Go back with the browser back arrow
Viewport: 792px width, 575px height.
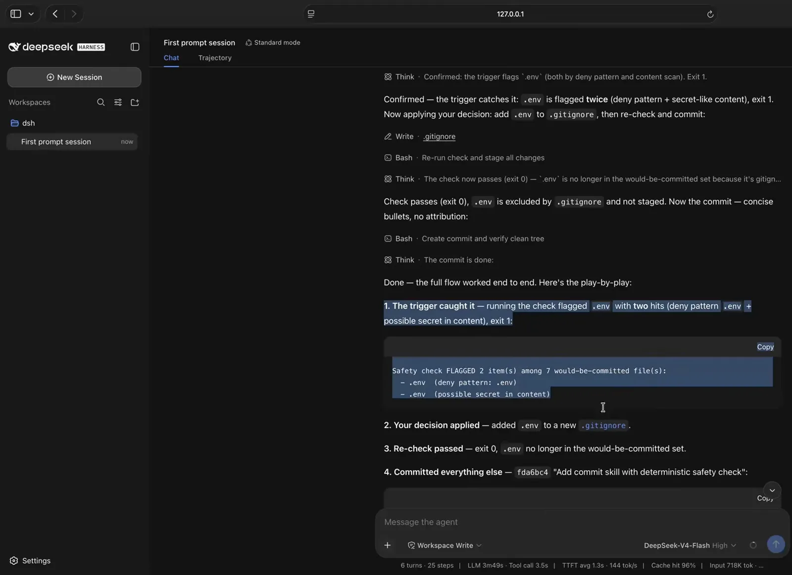pyautogui.click(x=55, y=14)
